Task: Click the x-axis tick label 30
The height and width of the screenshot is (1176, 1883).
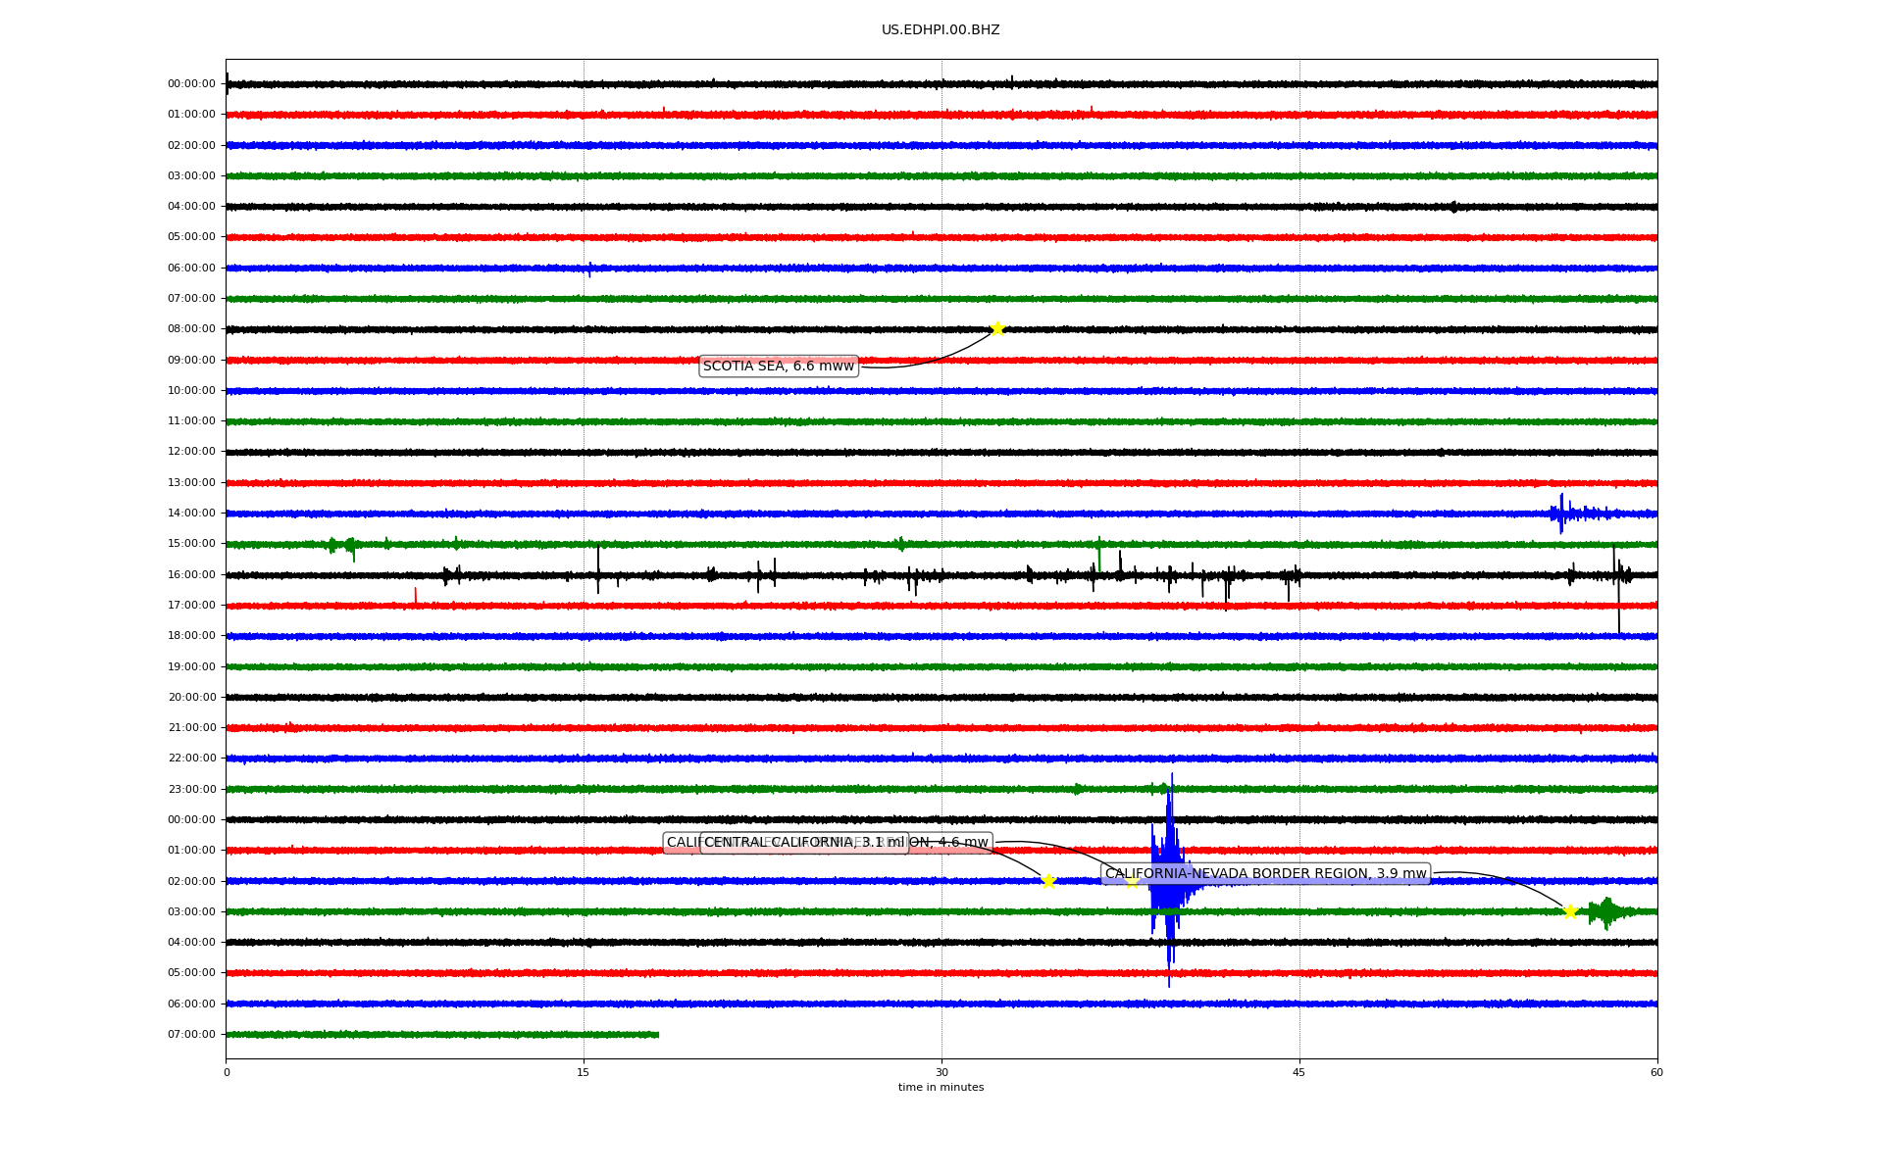Action: 941,1072
